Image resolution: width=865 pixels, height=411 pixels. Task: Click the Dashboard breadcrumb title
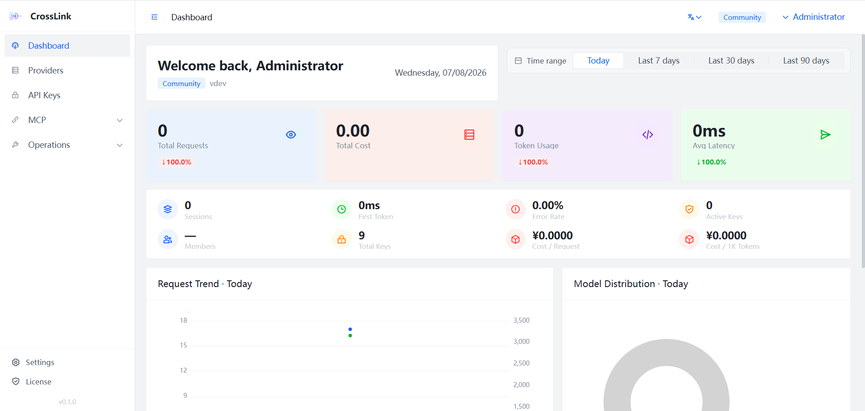191,17
